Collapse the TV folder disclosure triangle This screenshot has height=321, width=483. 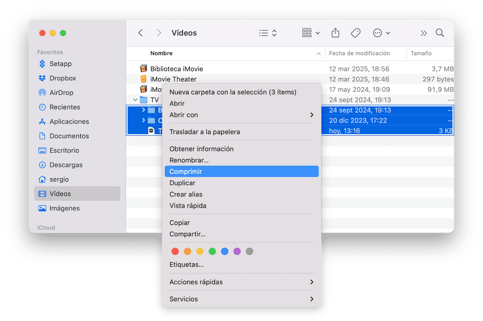(135, 100)
